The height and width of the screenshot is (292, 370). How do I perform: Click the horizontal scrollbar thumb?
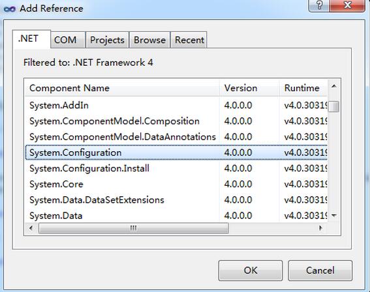pos(134,228)
